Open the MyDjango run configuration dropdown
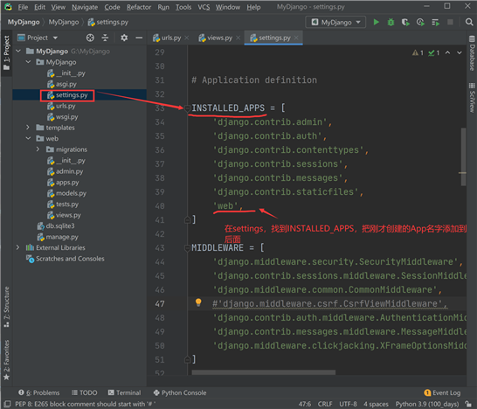The height and width of the screenshot is (409, 477). click(335, 22)
